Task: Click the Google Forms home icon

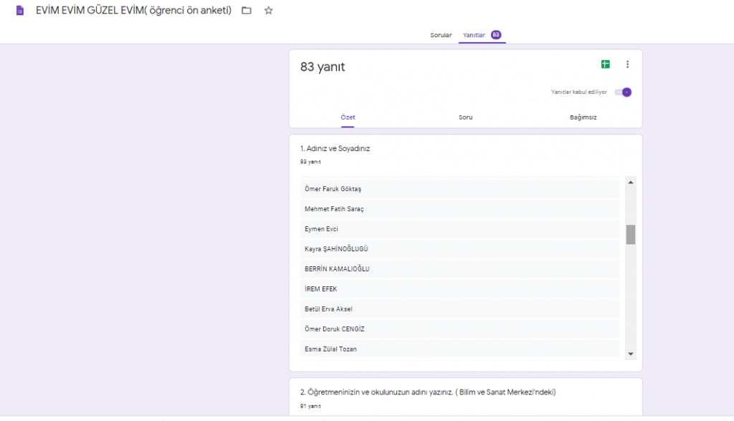Action: coord(20,11)
